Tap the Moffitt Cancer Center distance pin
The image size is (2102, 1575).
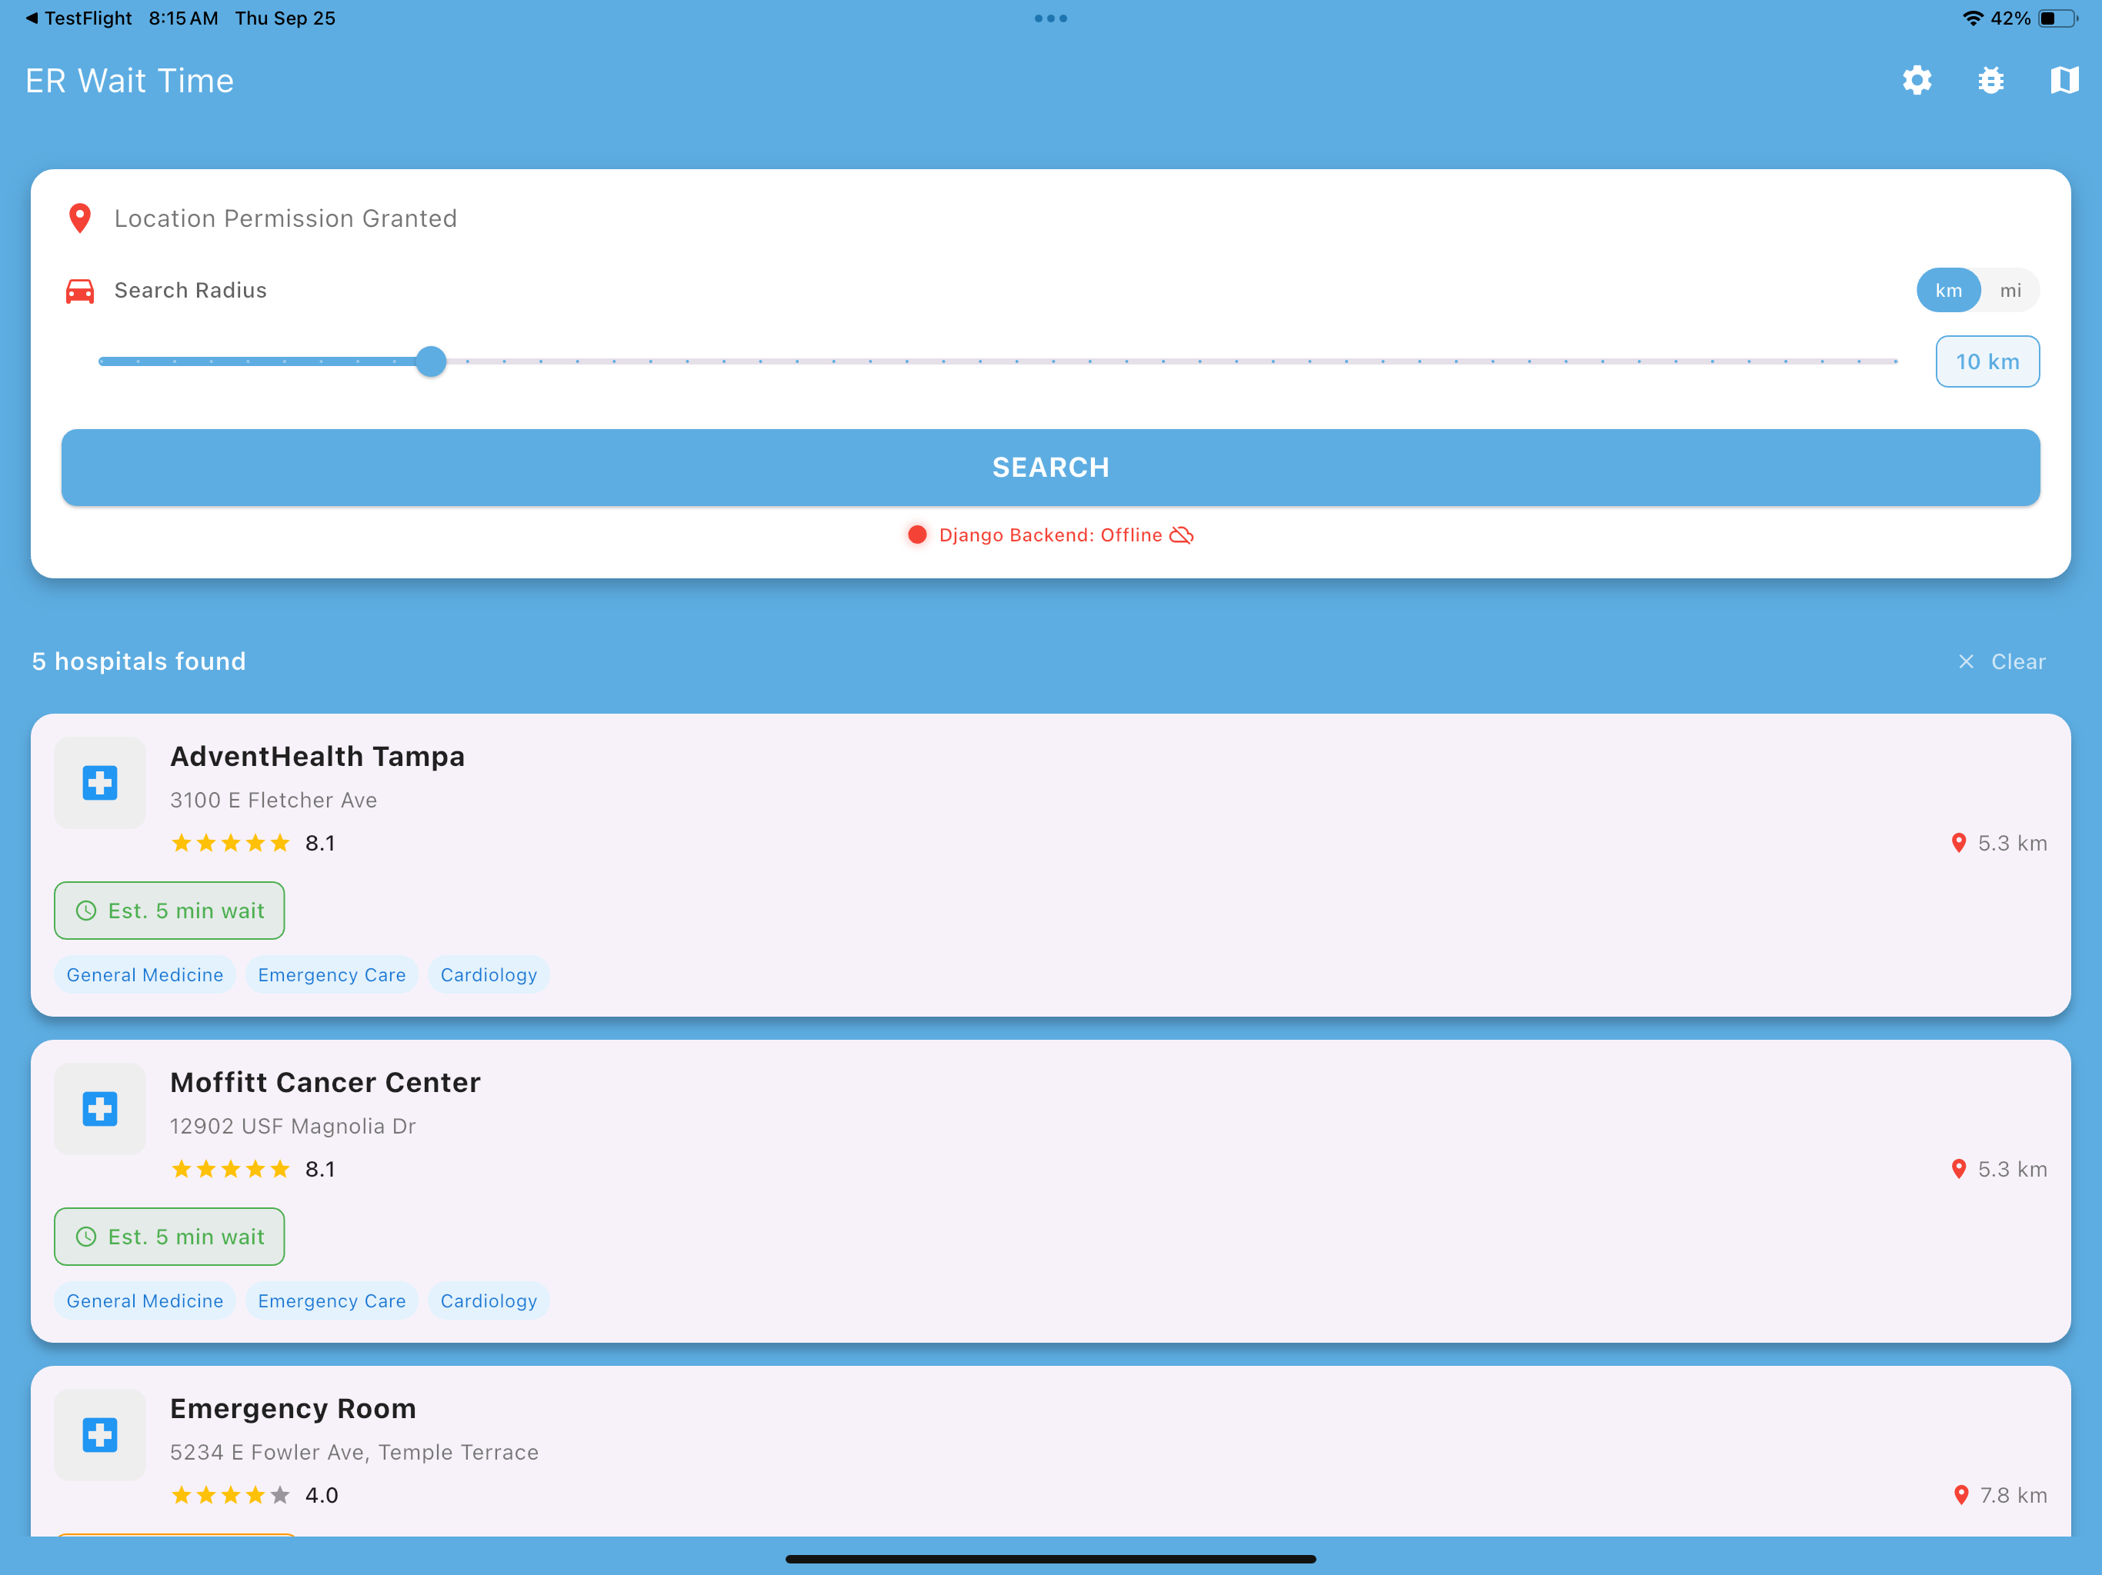coord(1959,1170)
